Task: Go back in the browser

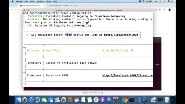Action: pyautogui.click(x=12, y=10)
